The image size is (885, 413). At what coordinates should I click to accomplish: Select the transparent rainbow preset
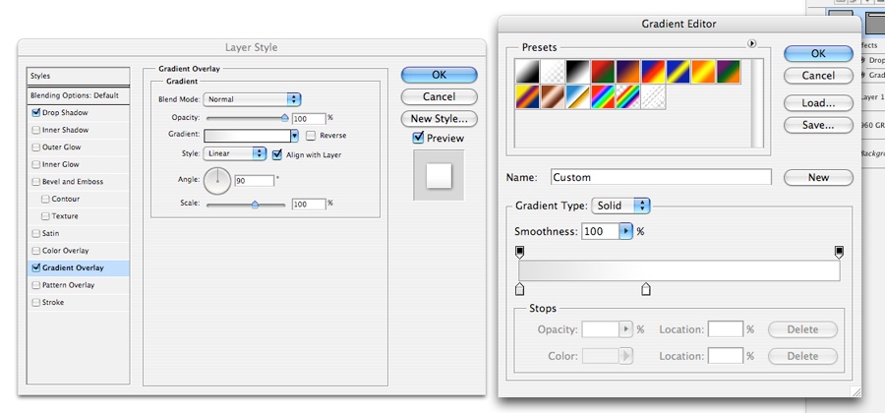pos(627,97)
